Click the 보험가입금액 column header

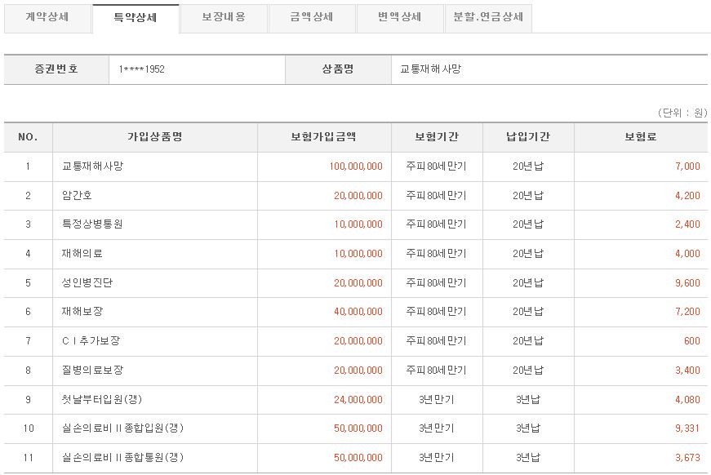[324, 137]
